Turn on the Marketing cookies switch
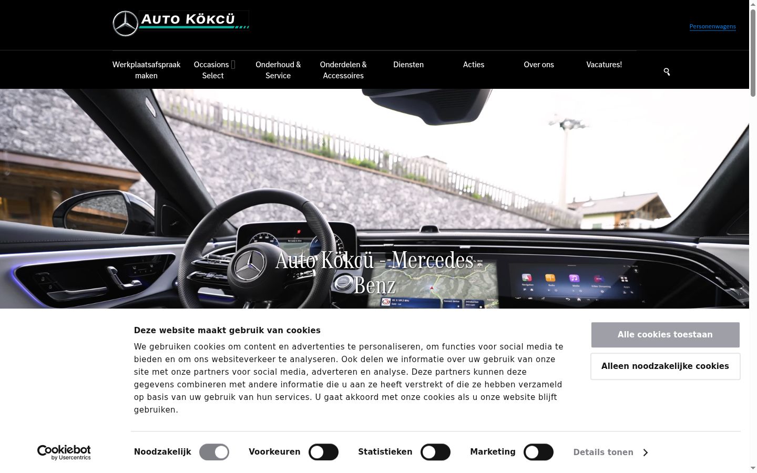 538,452
